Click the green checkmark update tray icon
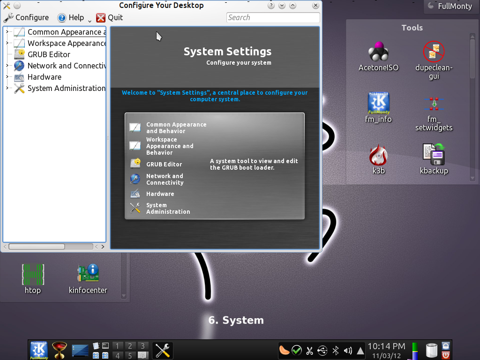Image resolution: width=480 pixels, height=360 pixels. [x=296, y=350]
